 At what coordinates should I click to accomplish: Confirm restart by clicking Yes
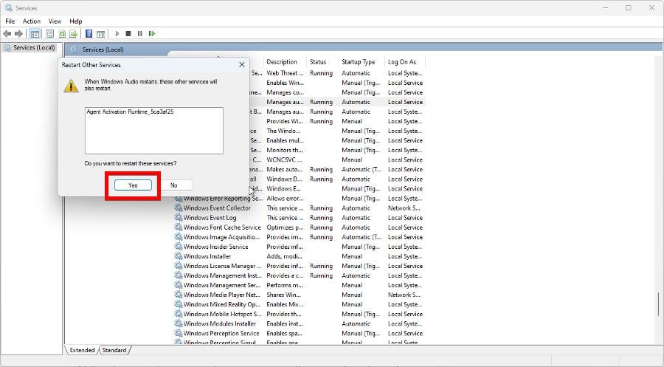133,185
